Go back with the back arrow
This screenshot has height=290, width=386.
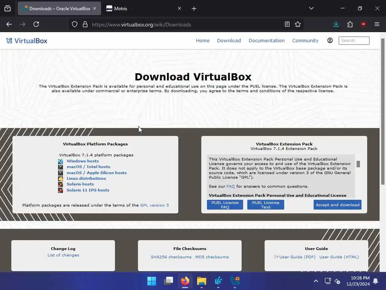coord(9,25)
